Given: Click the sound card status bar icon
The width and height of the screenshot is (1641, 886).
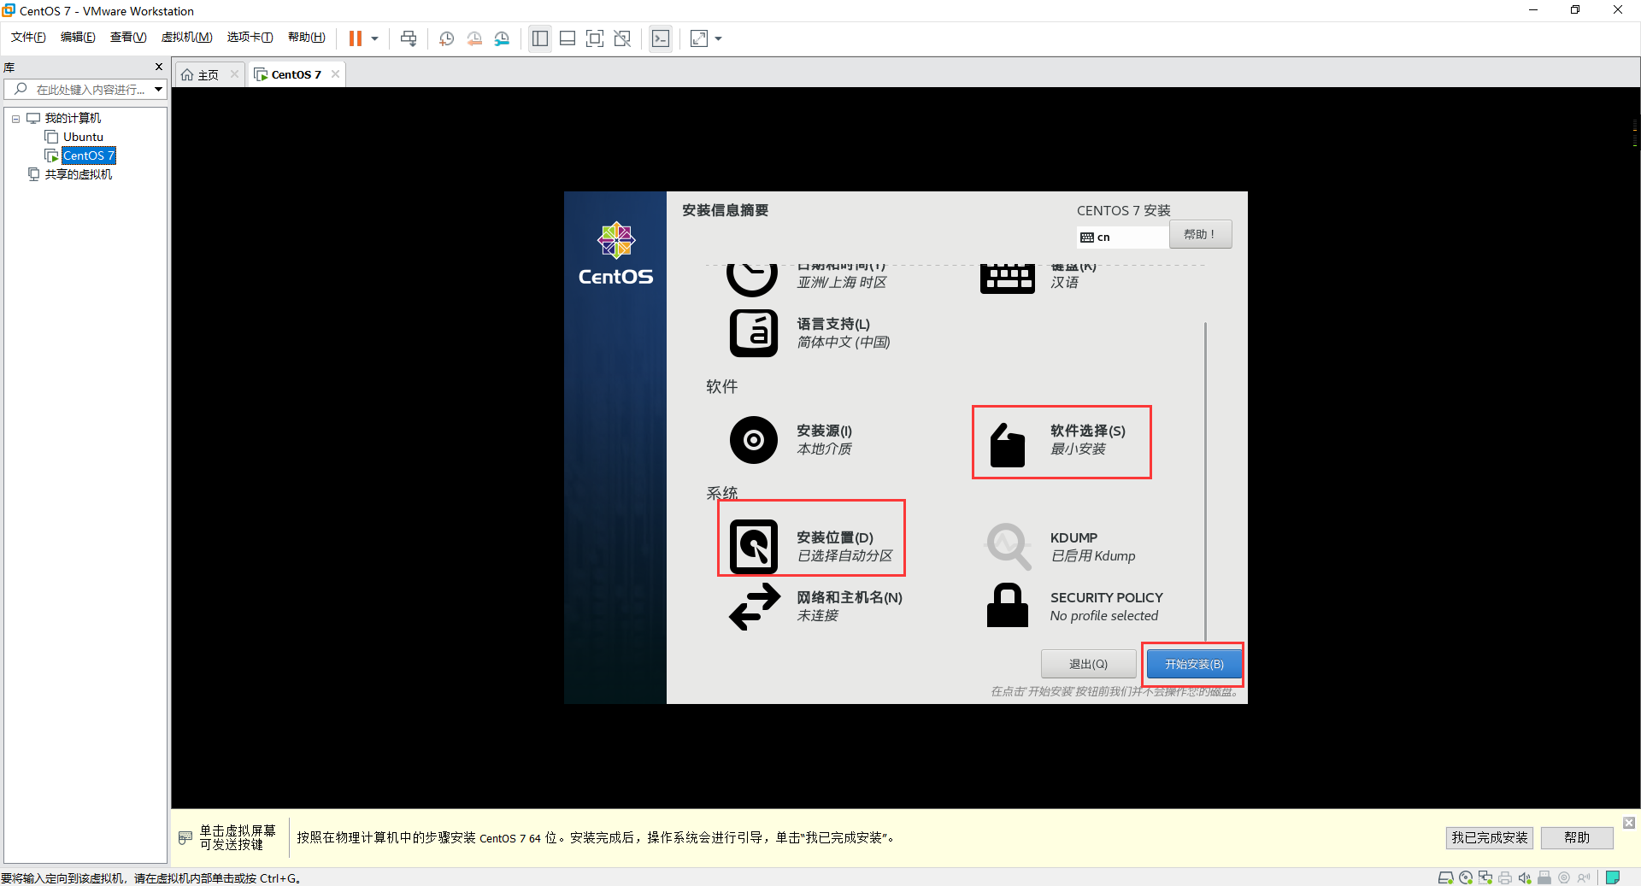Looking at the screenshot, I should 1525,877.
